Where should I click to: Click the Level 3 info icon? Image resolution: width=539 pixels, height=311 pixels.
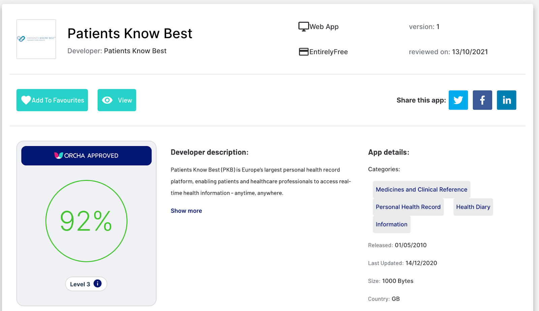[97, 284]
